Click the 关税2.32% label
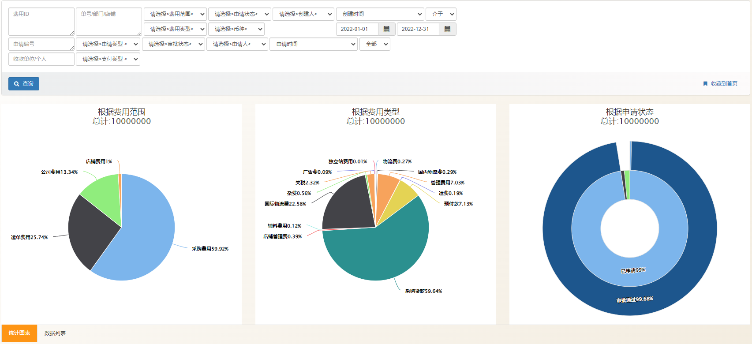Viewport: 752px width, 344px height. point(307,183)
